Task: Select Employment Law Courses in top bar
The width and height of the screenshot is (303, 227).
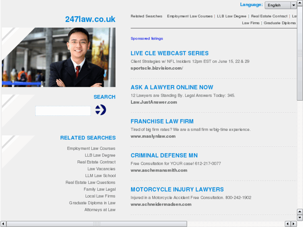Action: (190, 16)
